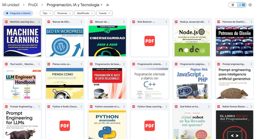Open the JavaScript y PHP thumbnail
Viewport: 254px width, 139px height.
click(x=192, y=83)
